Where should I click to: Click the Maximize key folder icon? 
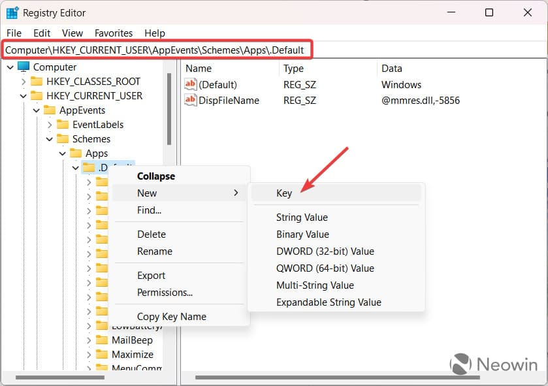pyautogui.click(x=102, y=355)
